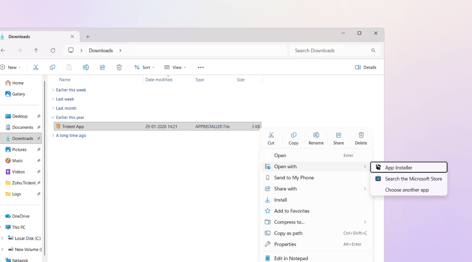Select the Trident App file row
This screenshot has width=472, height=262.
point(157,126)
